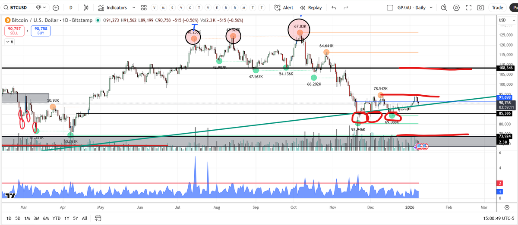Start bar Replay mode
Image resolution: width=518 pixels, height=225 pixels.
[x=311, y=7]
